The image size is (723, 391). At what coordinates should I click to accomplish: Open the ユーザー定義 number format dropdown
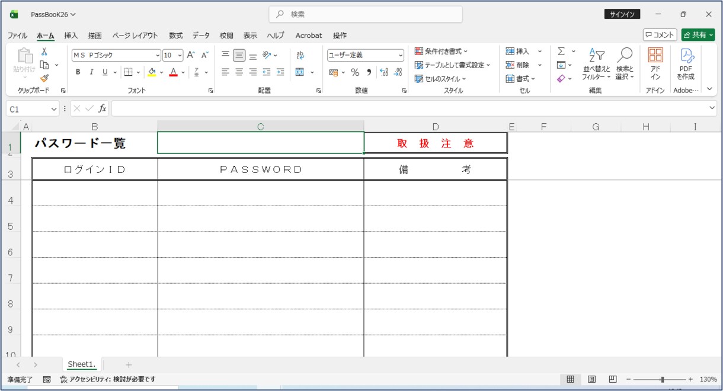tap(401, 55)
